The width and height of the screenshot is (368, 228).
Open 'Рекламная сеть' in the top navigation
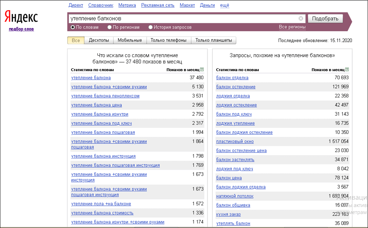[x=158, y=5]
